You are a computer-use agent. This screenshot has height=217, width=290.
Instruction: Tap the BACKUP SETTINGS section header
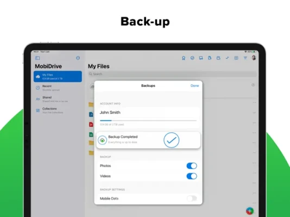tap(112, 189)
